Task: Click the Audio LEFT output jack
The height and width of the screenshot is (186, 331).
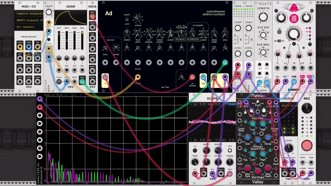Action: pyautogui.click(x=284, y=174)
